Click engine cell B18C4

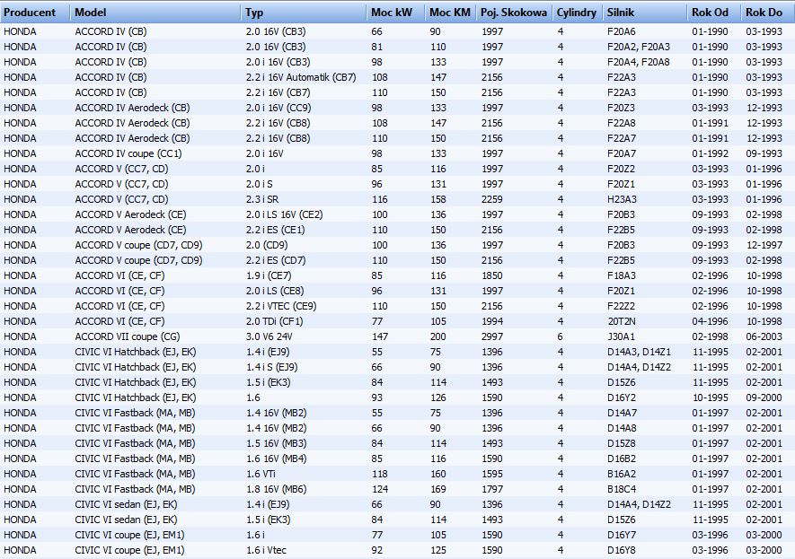[621, 489]
